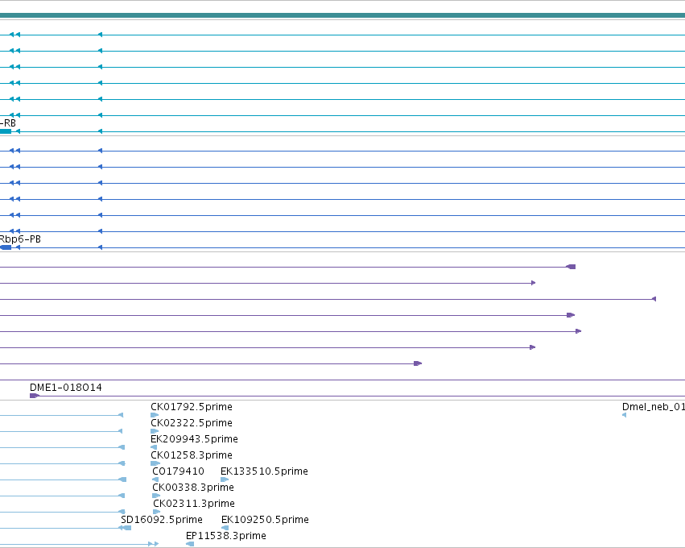Click the EP11538.3prime label
This screenshot has width=685, height=548.
click(226, 536)
